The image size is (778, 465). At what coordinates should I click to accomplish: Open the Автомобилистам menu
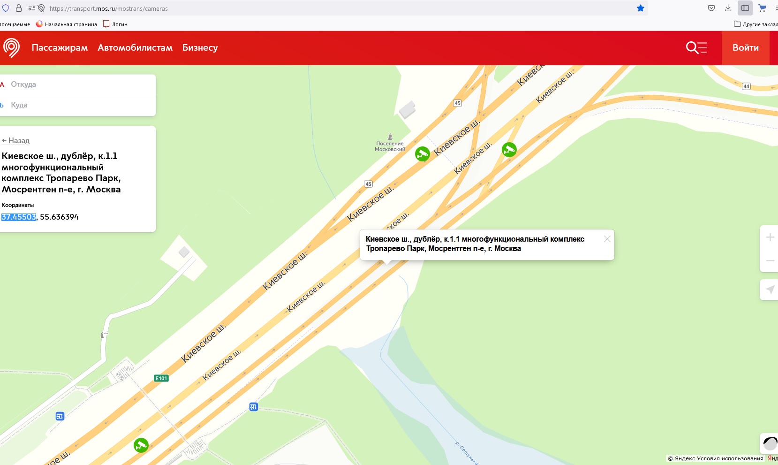(x=135, y=47)
